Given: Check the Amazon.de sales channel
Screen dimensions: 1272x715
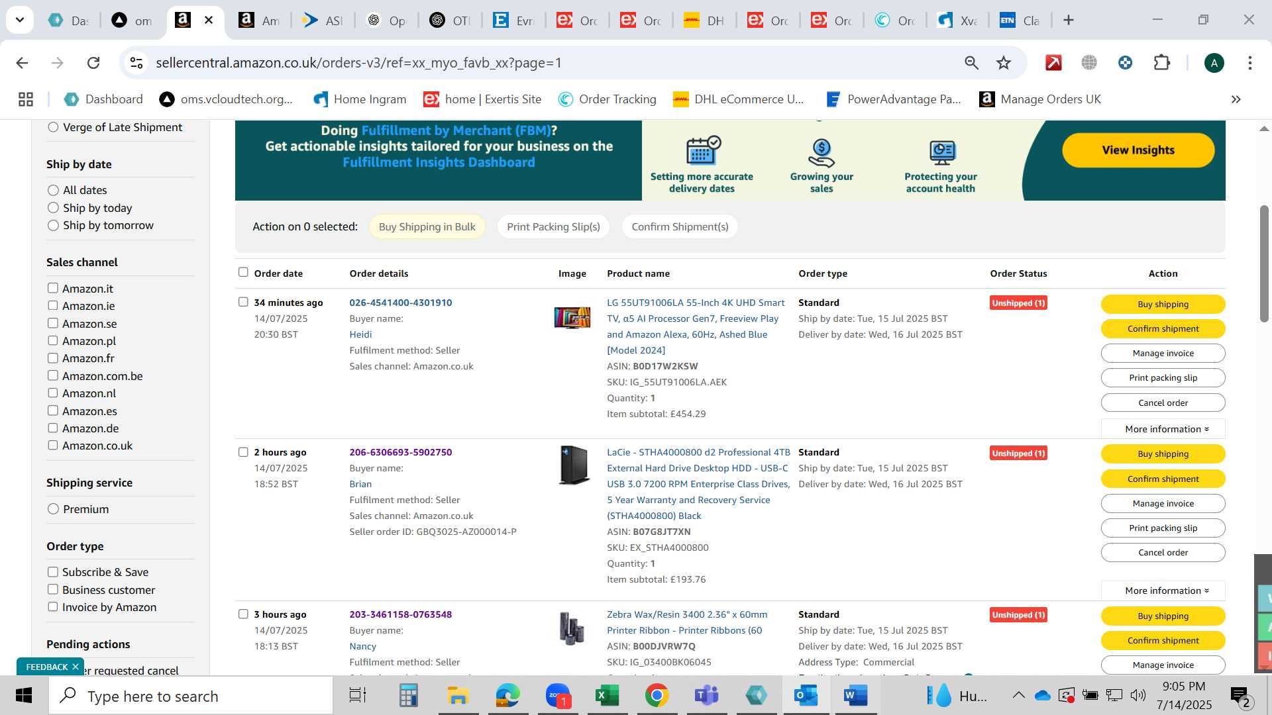Looking at the screenshot, I should click(x=53, y=428).
